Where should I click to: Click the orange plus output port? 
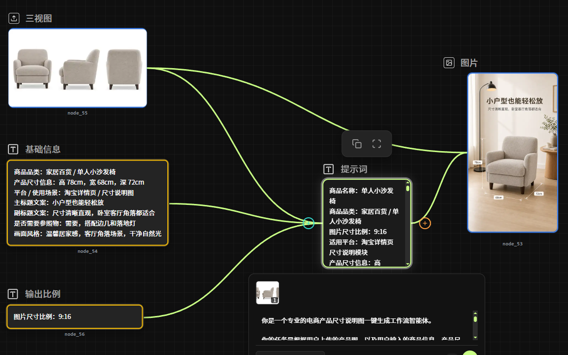click(425, 223)
